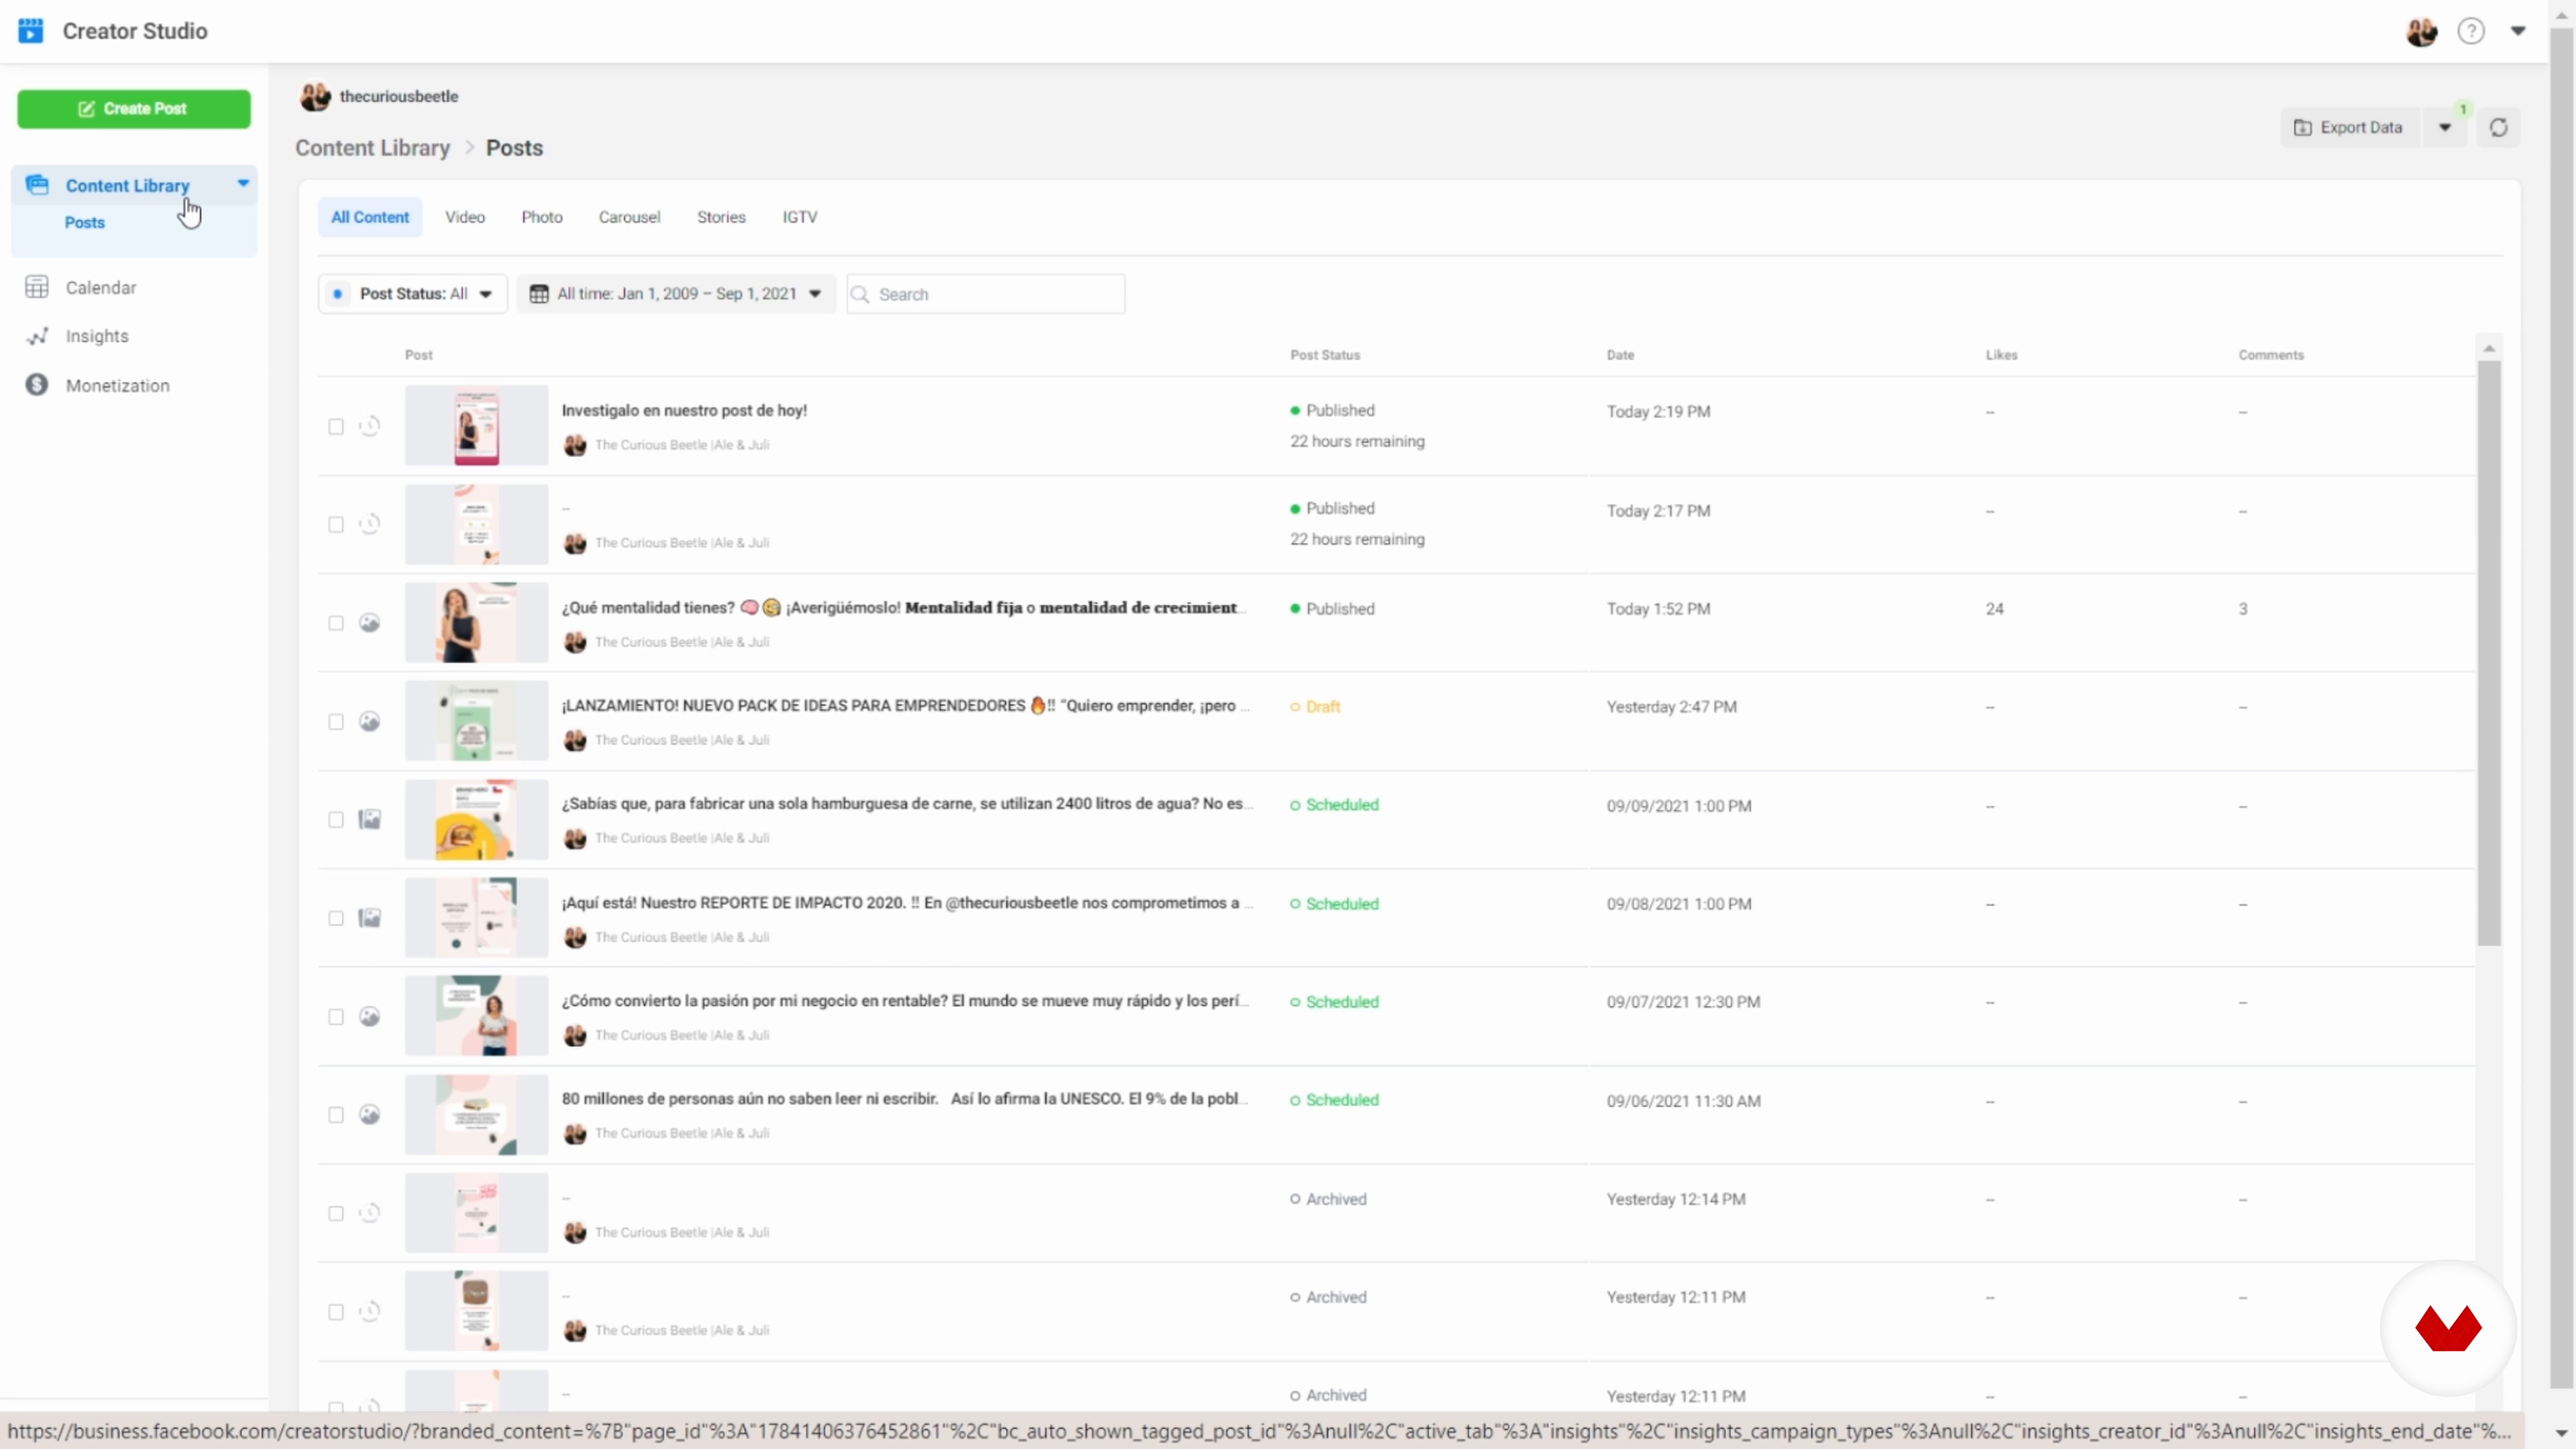The image size is (2576, 1449).
Task: Click the Content Library sidebar icon
Action: [x=37, y=185]
